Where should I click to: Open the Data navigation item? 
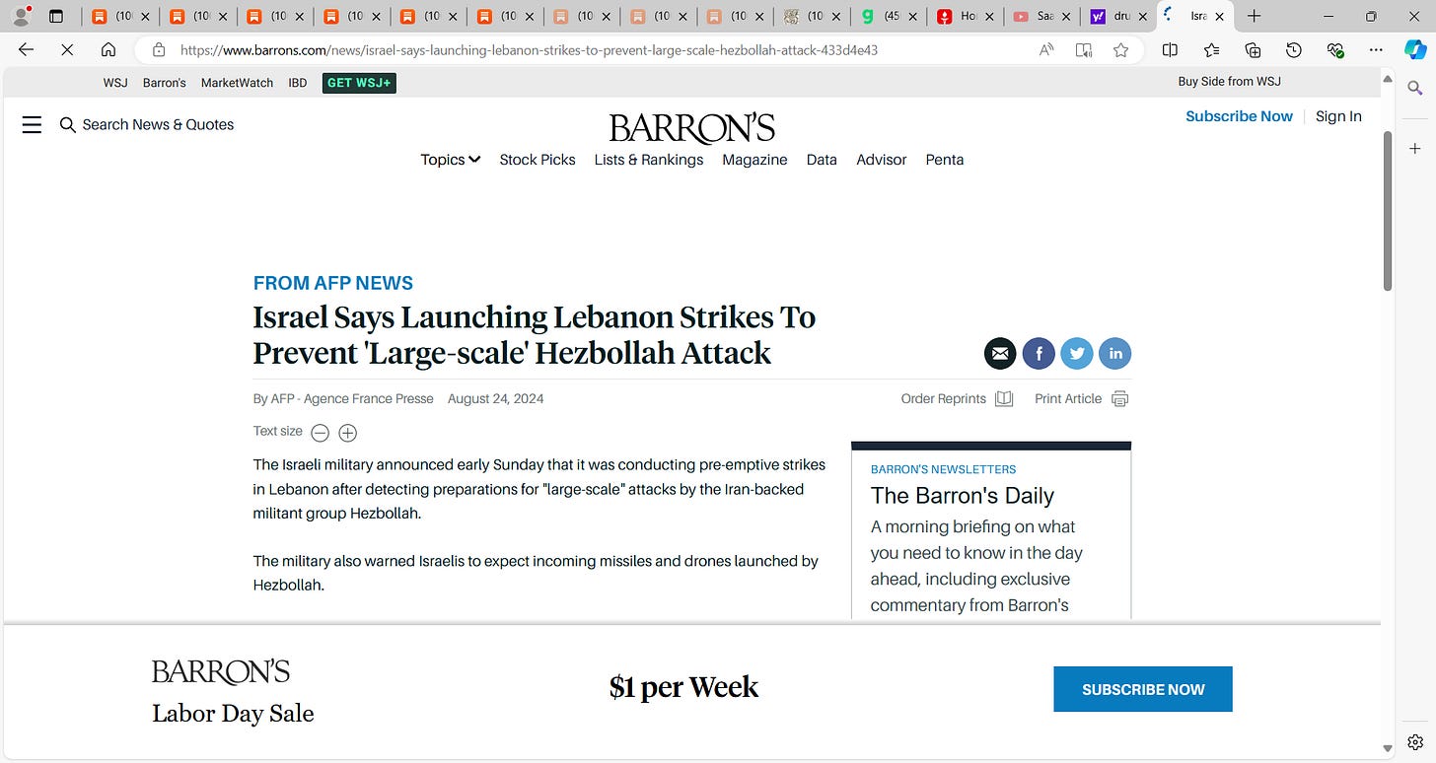822,160
